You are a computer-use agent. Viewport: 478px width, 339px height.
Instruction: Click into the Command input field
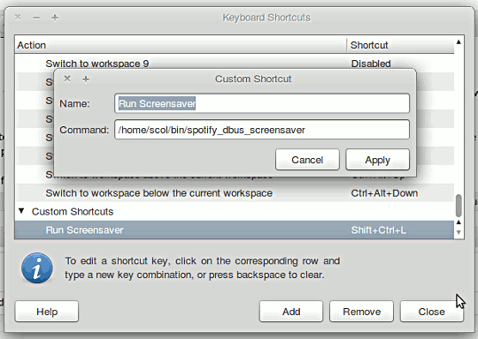[x=262, y=130]
